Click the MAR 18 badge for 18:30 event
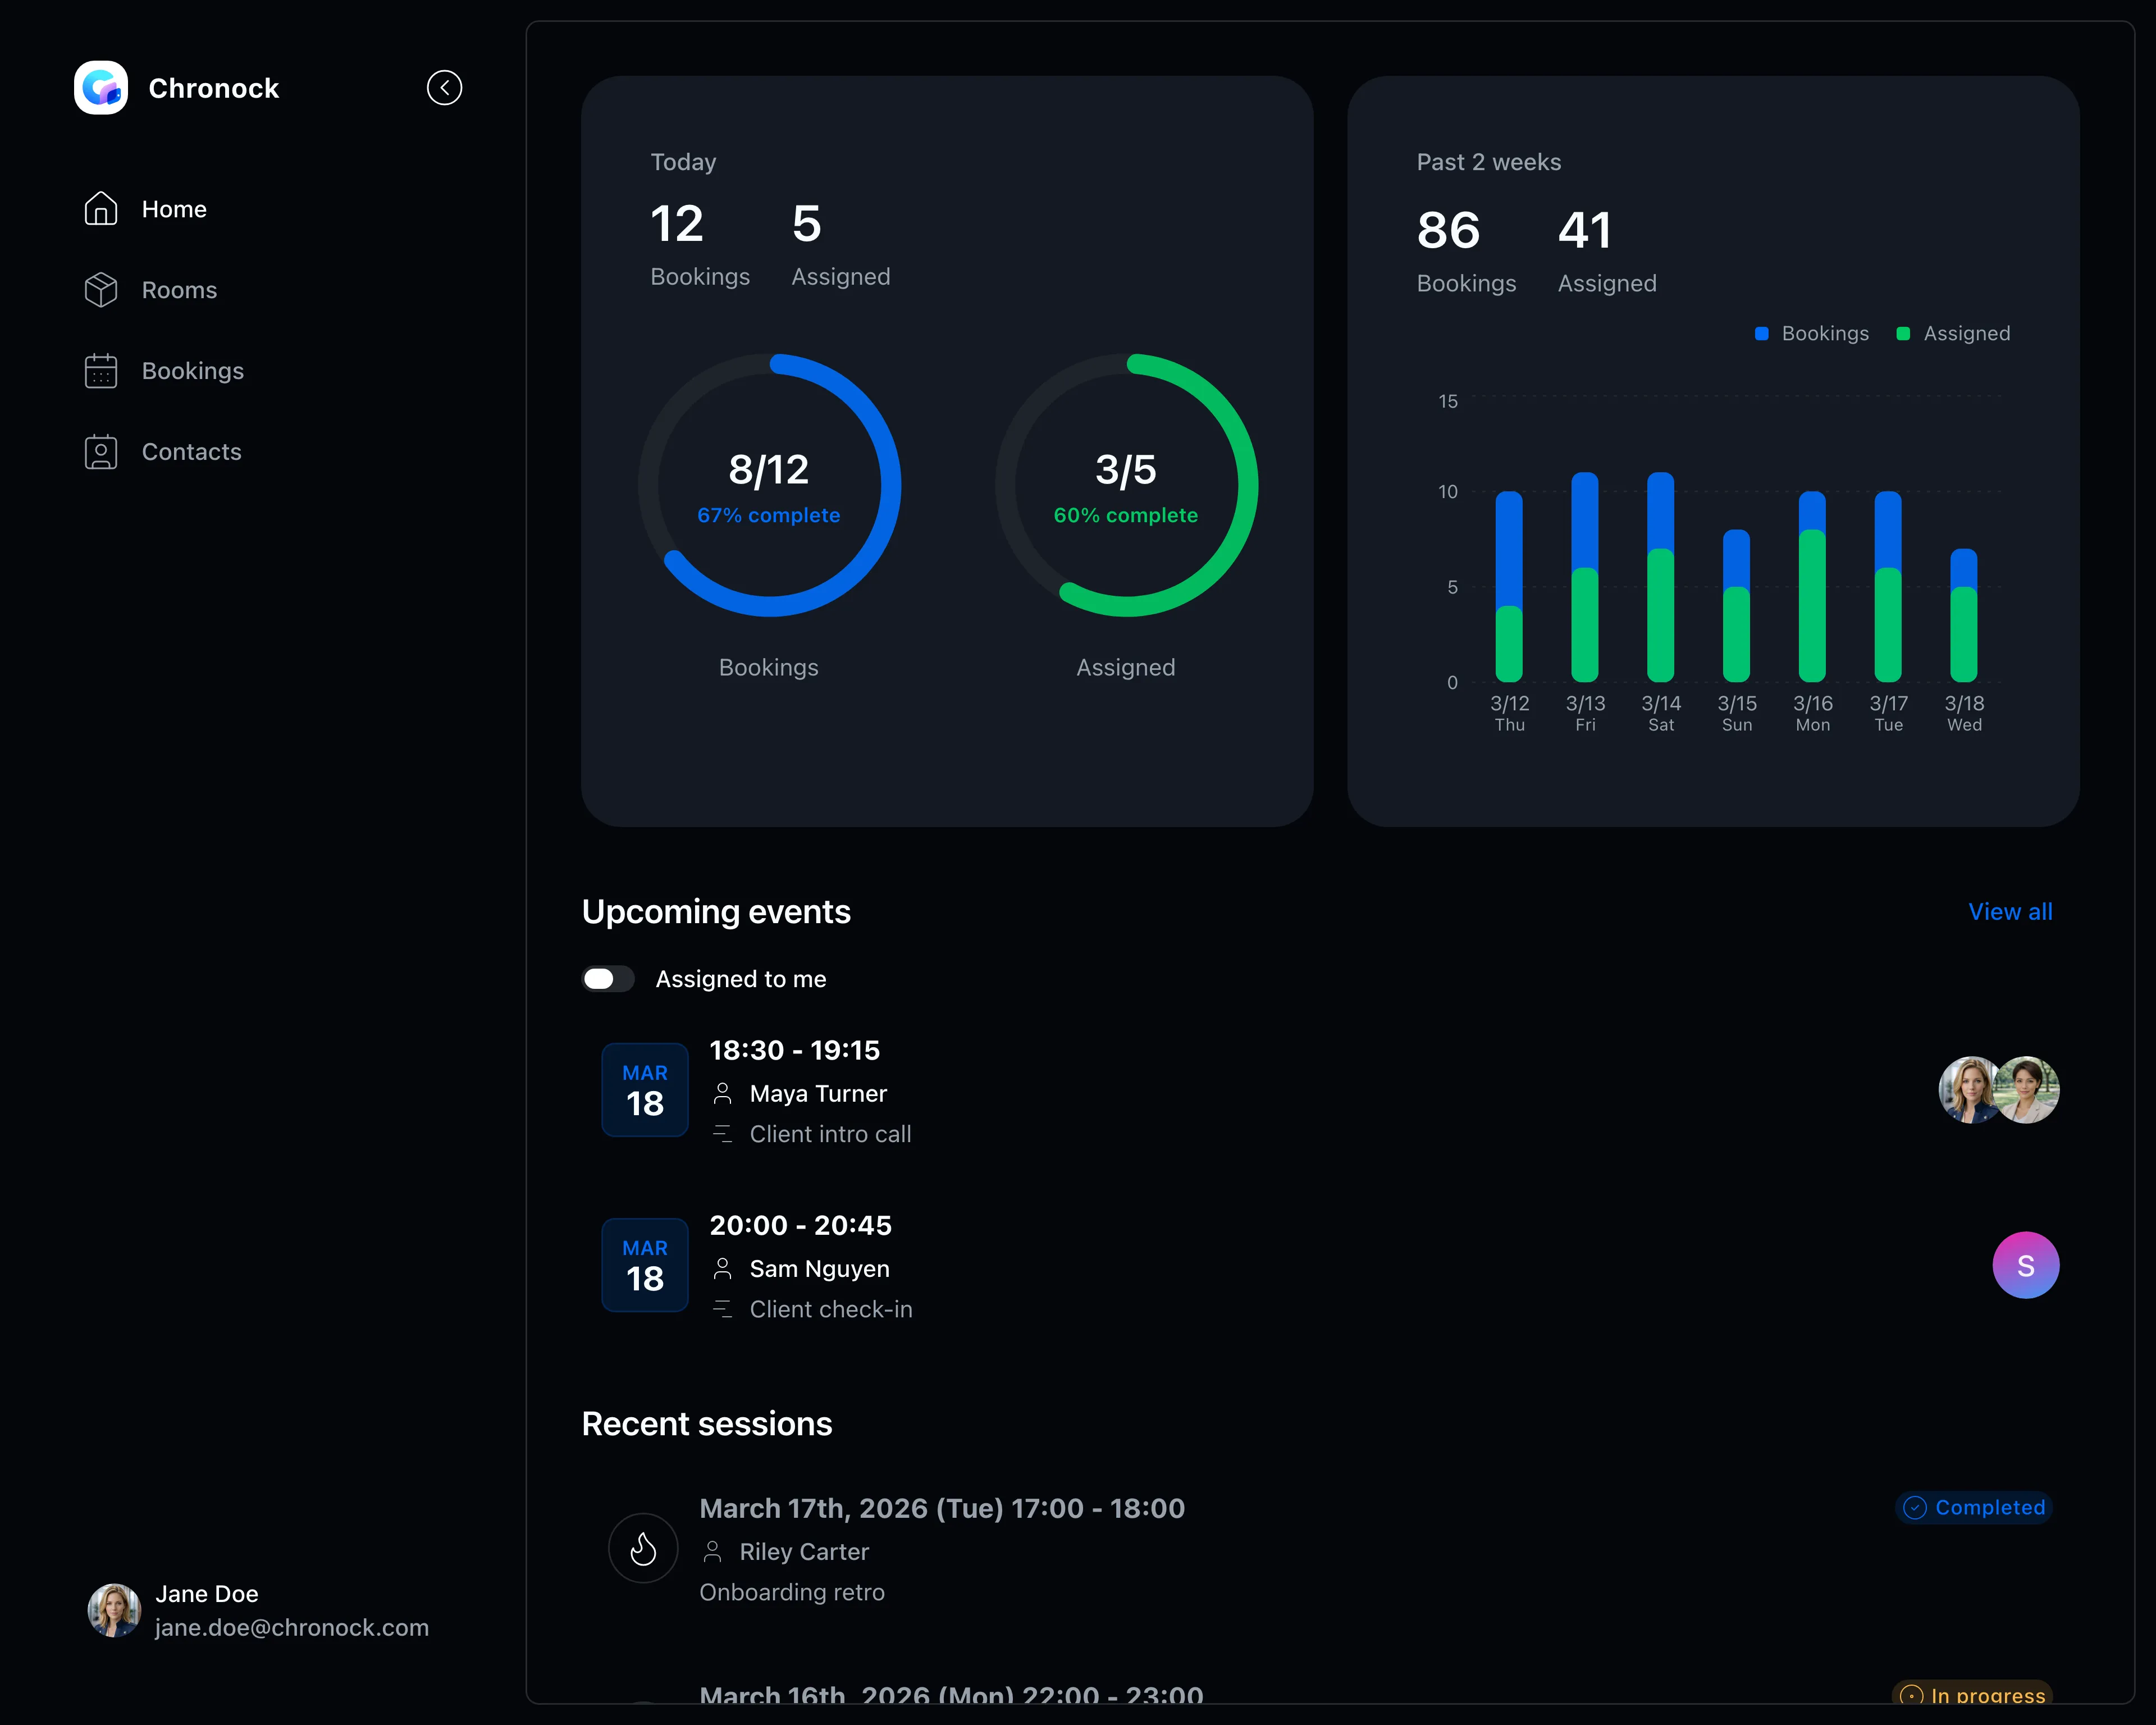This screenshot has height=1725, width=2156. 645,1090
